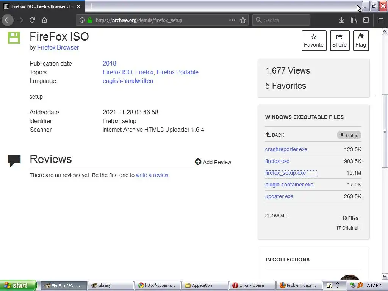Open the Firefox Library menu icon
Image resolution: width=388 pixels, height=291 pixels.
[354, 20]
